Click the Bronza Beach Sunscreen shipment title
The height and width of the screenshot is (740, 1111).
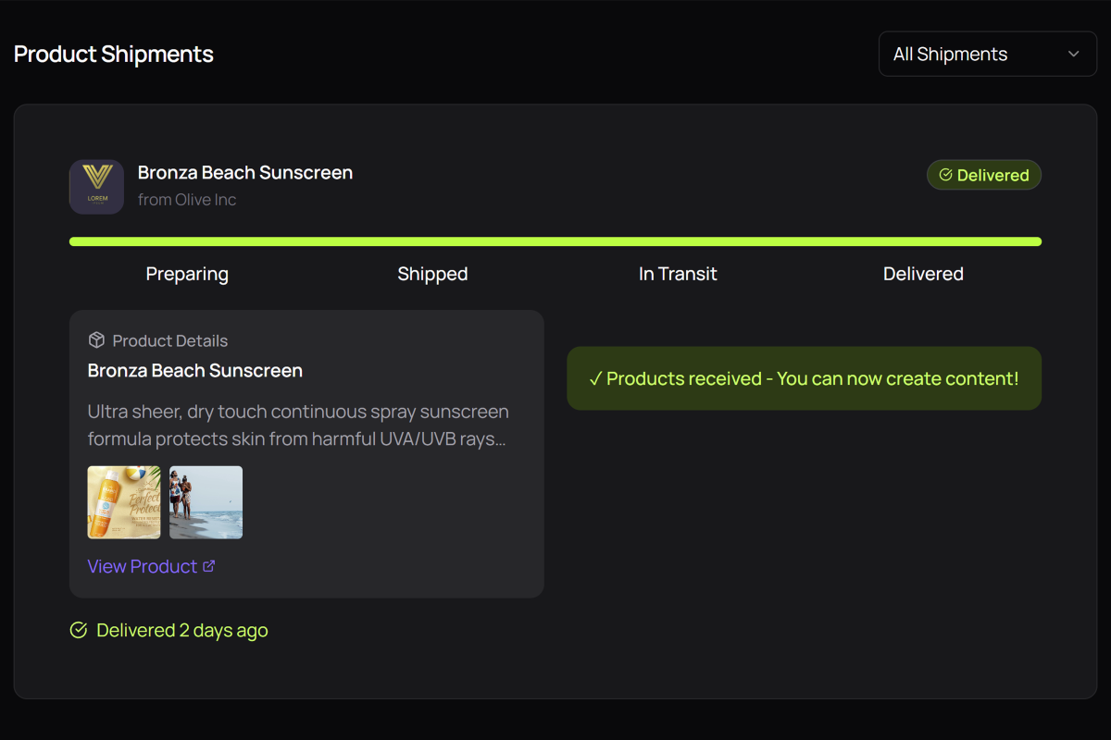tap(245, 173)
